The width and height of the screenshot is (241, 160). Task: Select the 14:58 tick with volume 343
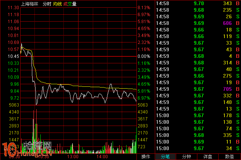pos(198,3)
